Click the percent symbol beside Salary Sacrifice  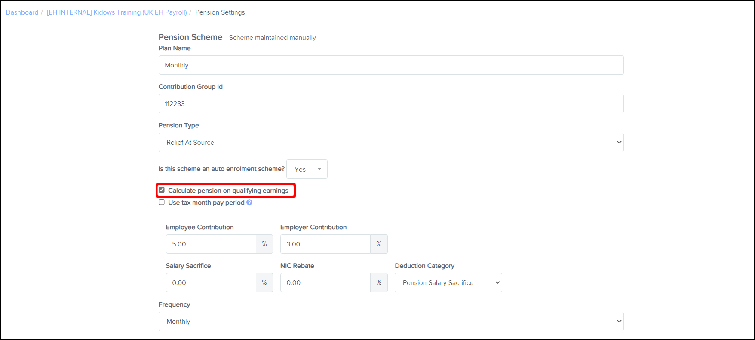coord(264,283)
